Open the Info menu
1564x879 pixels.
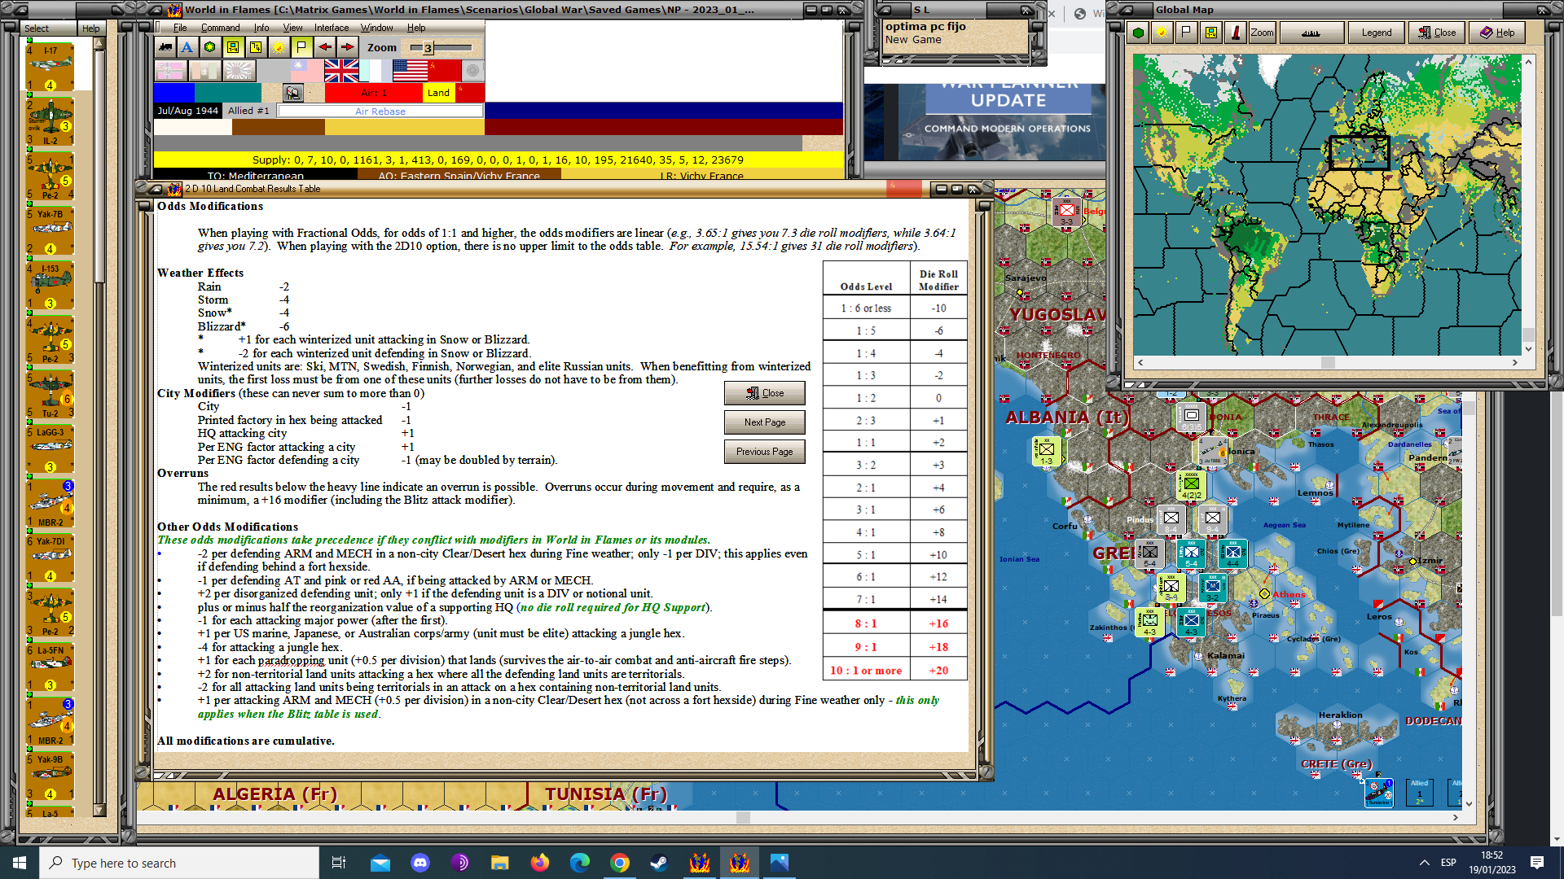tap(261, 28)
